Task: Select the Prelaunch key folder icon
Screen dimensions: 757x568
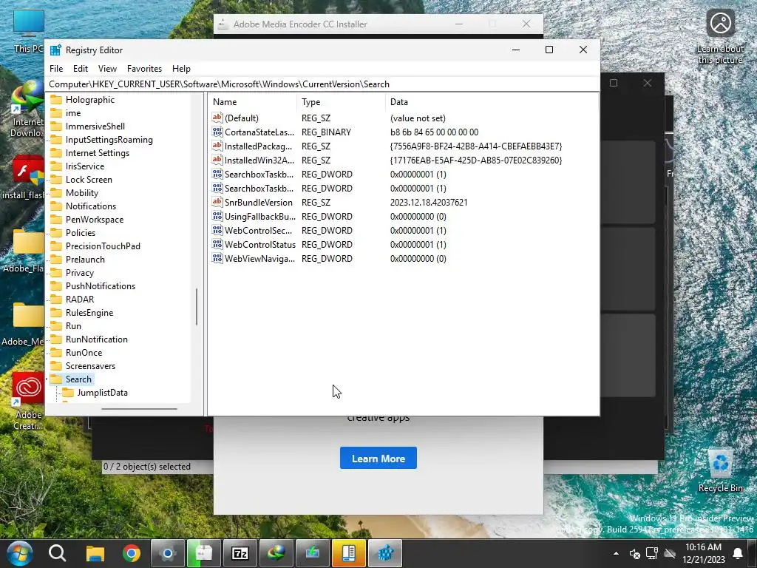Action: pos(56,260)
